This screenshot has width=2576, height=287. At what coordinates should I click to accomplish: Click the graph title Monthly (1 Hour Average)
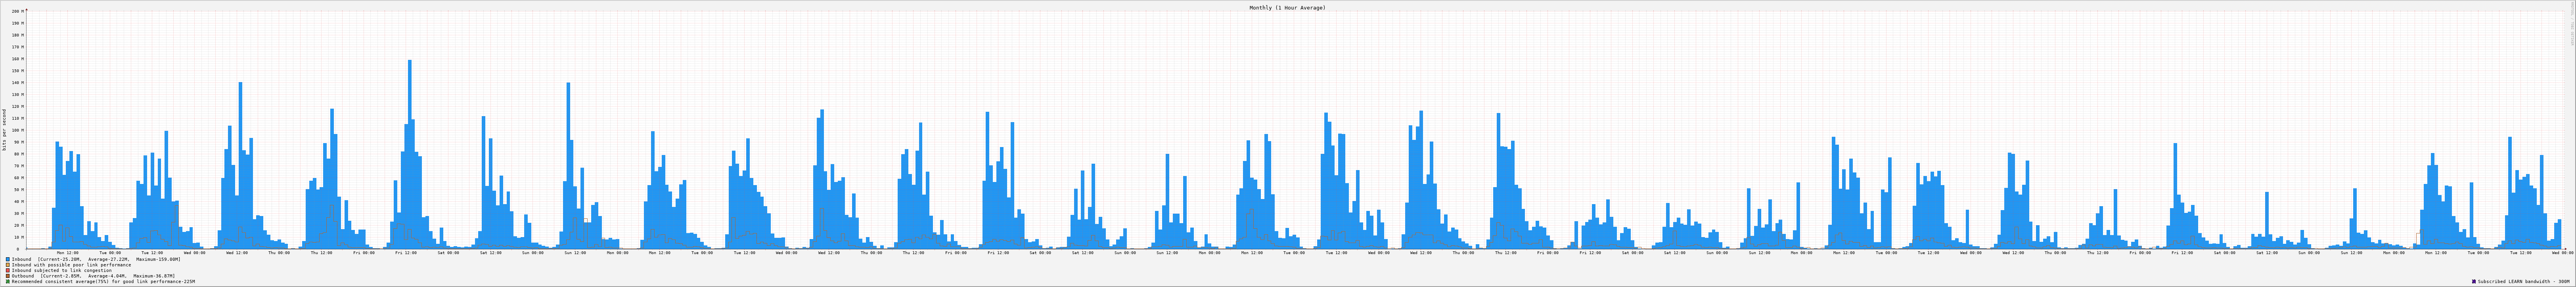1287,8
